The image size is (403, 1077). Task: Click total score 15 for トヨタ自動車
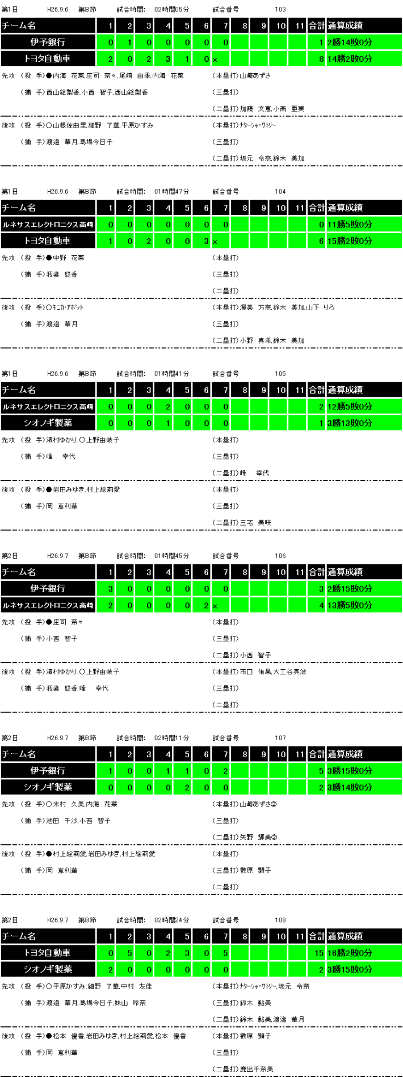tap(320, 953)
